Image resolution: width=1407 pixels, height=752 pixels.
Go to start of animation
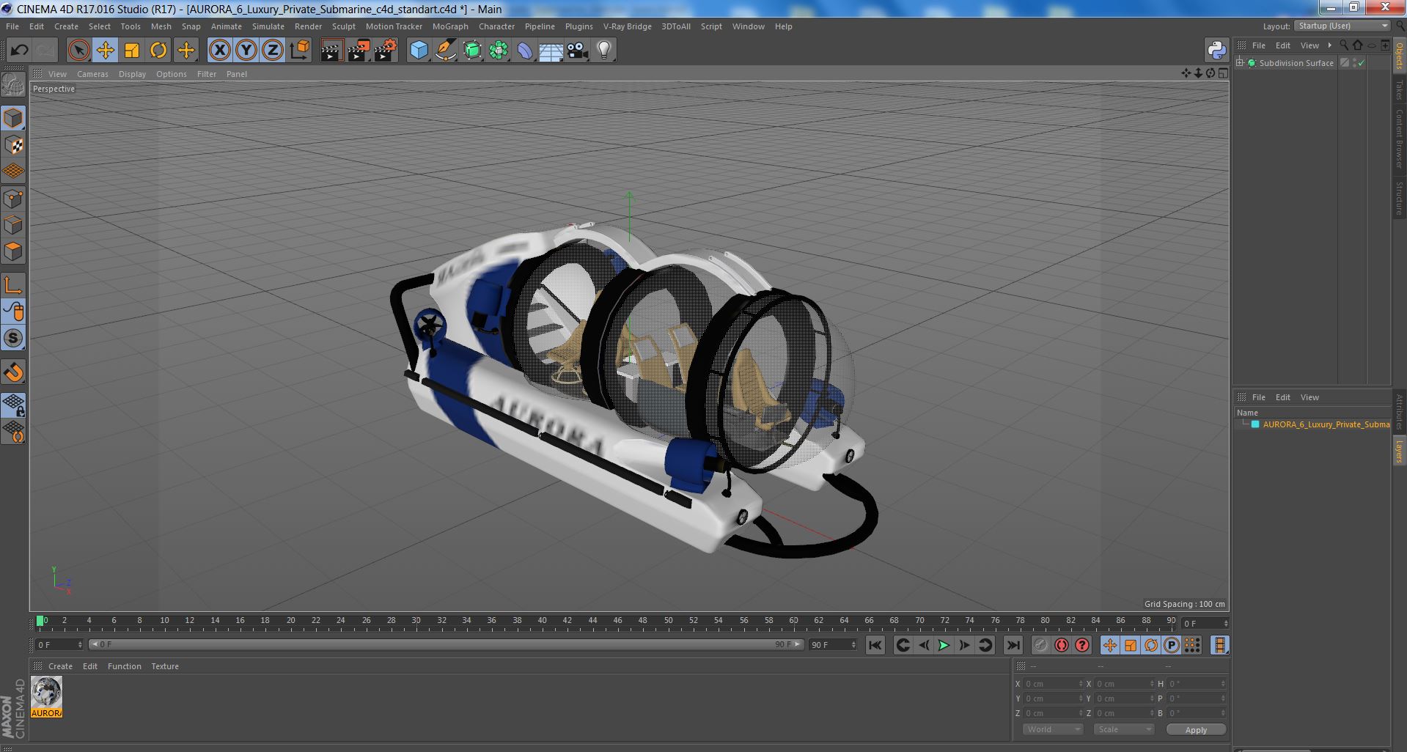(875, 645)
